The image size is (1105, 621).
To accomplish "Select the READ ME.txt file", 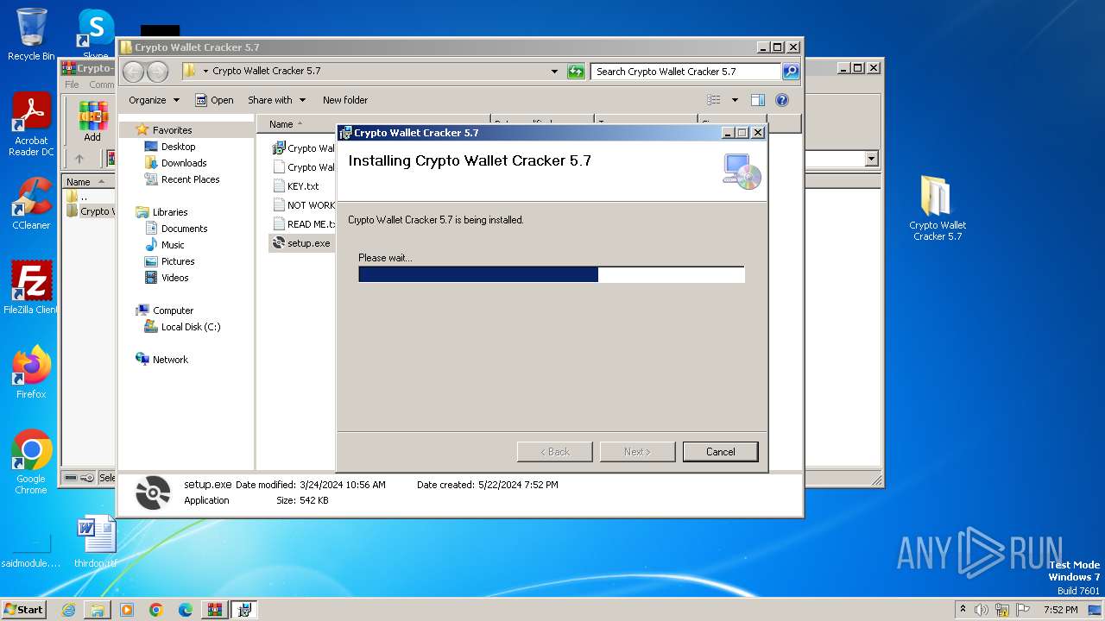I will [304, 224].
